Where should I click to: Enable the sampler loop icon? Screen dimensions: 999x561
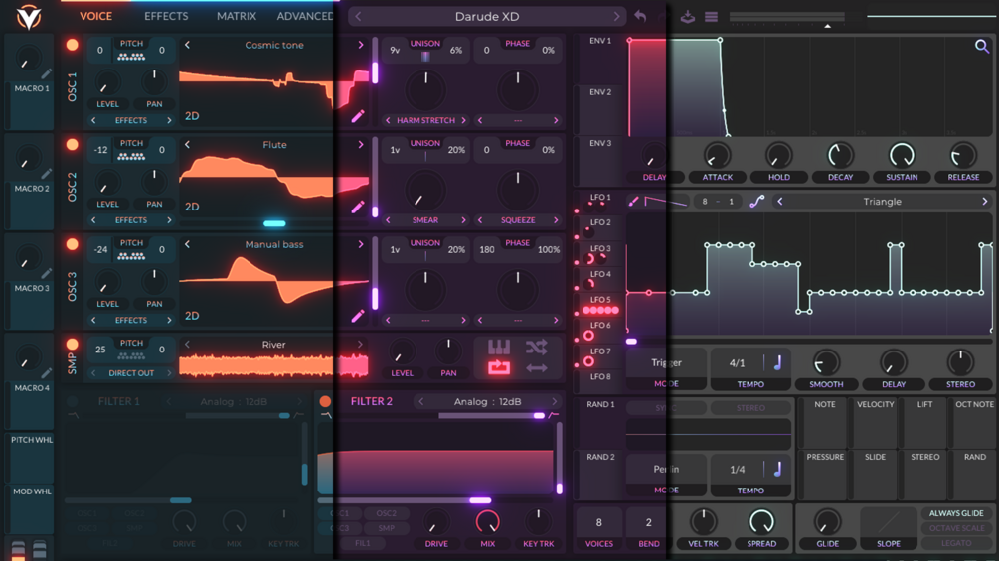pyautogui.click(x=499, y=367)
